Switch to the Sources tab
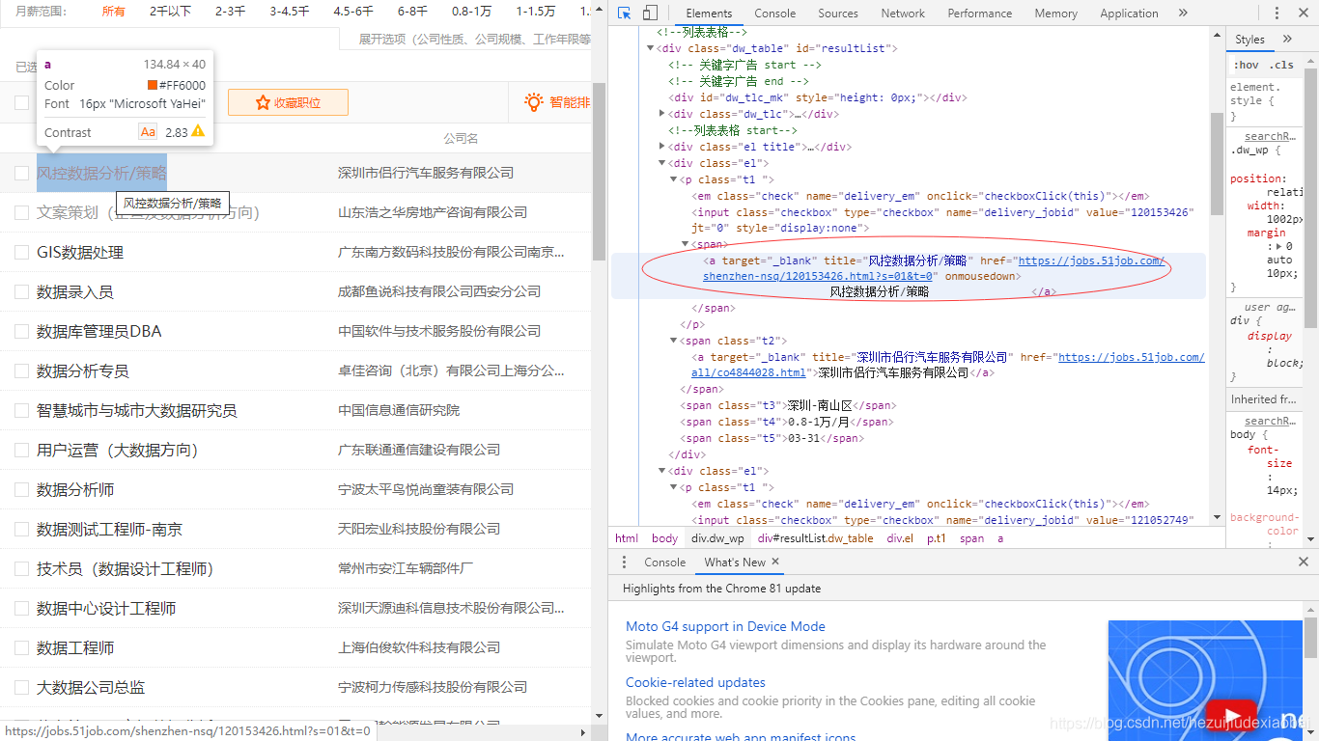Viewport: 1319px width, 741px height. click(x=838, y=14)
